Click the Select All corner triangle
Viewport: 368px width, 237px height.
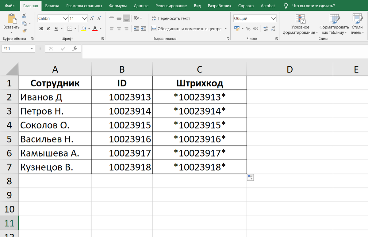click(12, 69)
